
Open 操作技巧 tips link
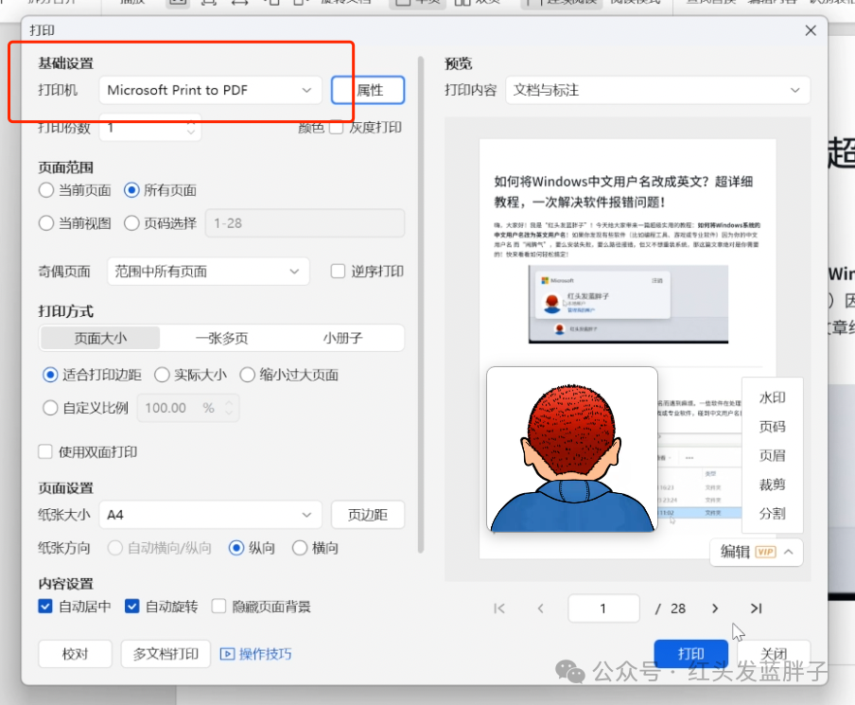point(256,654)
